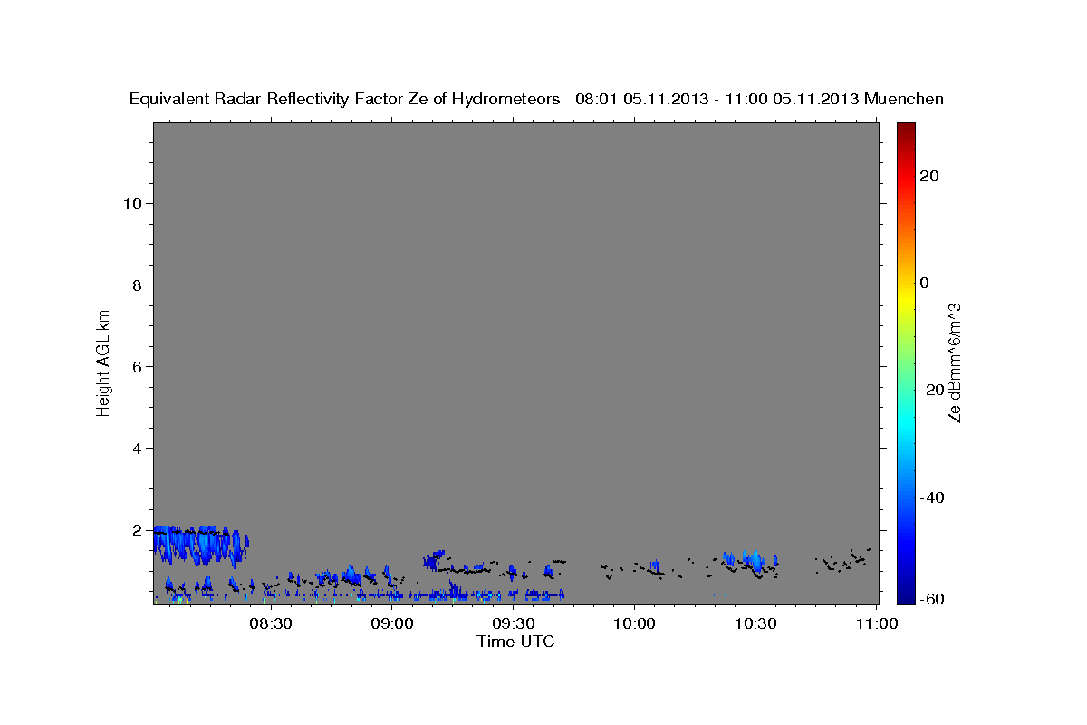1087x725 pixels.
Task: Click the plot title "Equivalent Radar Reflectivity Factor Ze of Hydrometeors"
Action: coord(345,100)
